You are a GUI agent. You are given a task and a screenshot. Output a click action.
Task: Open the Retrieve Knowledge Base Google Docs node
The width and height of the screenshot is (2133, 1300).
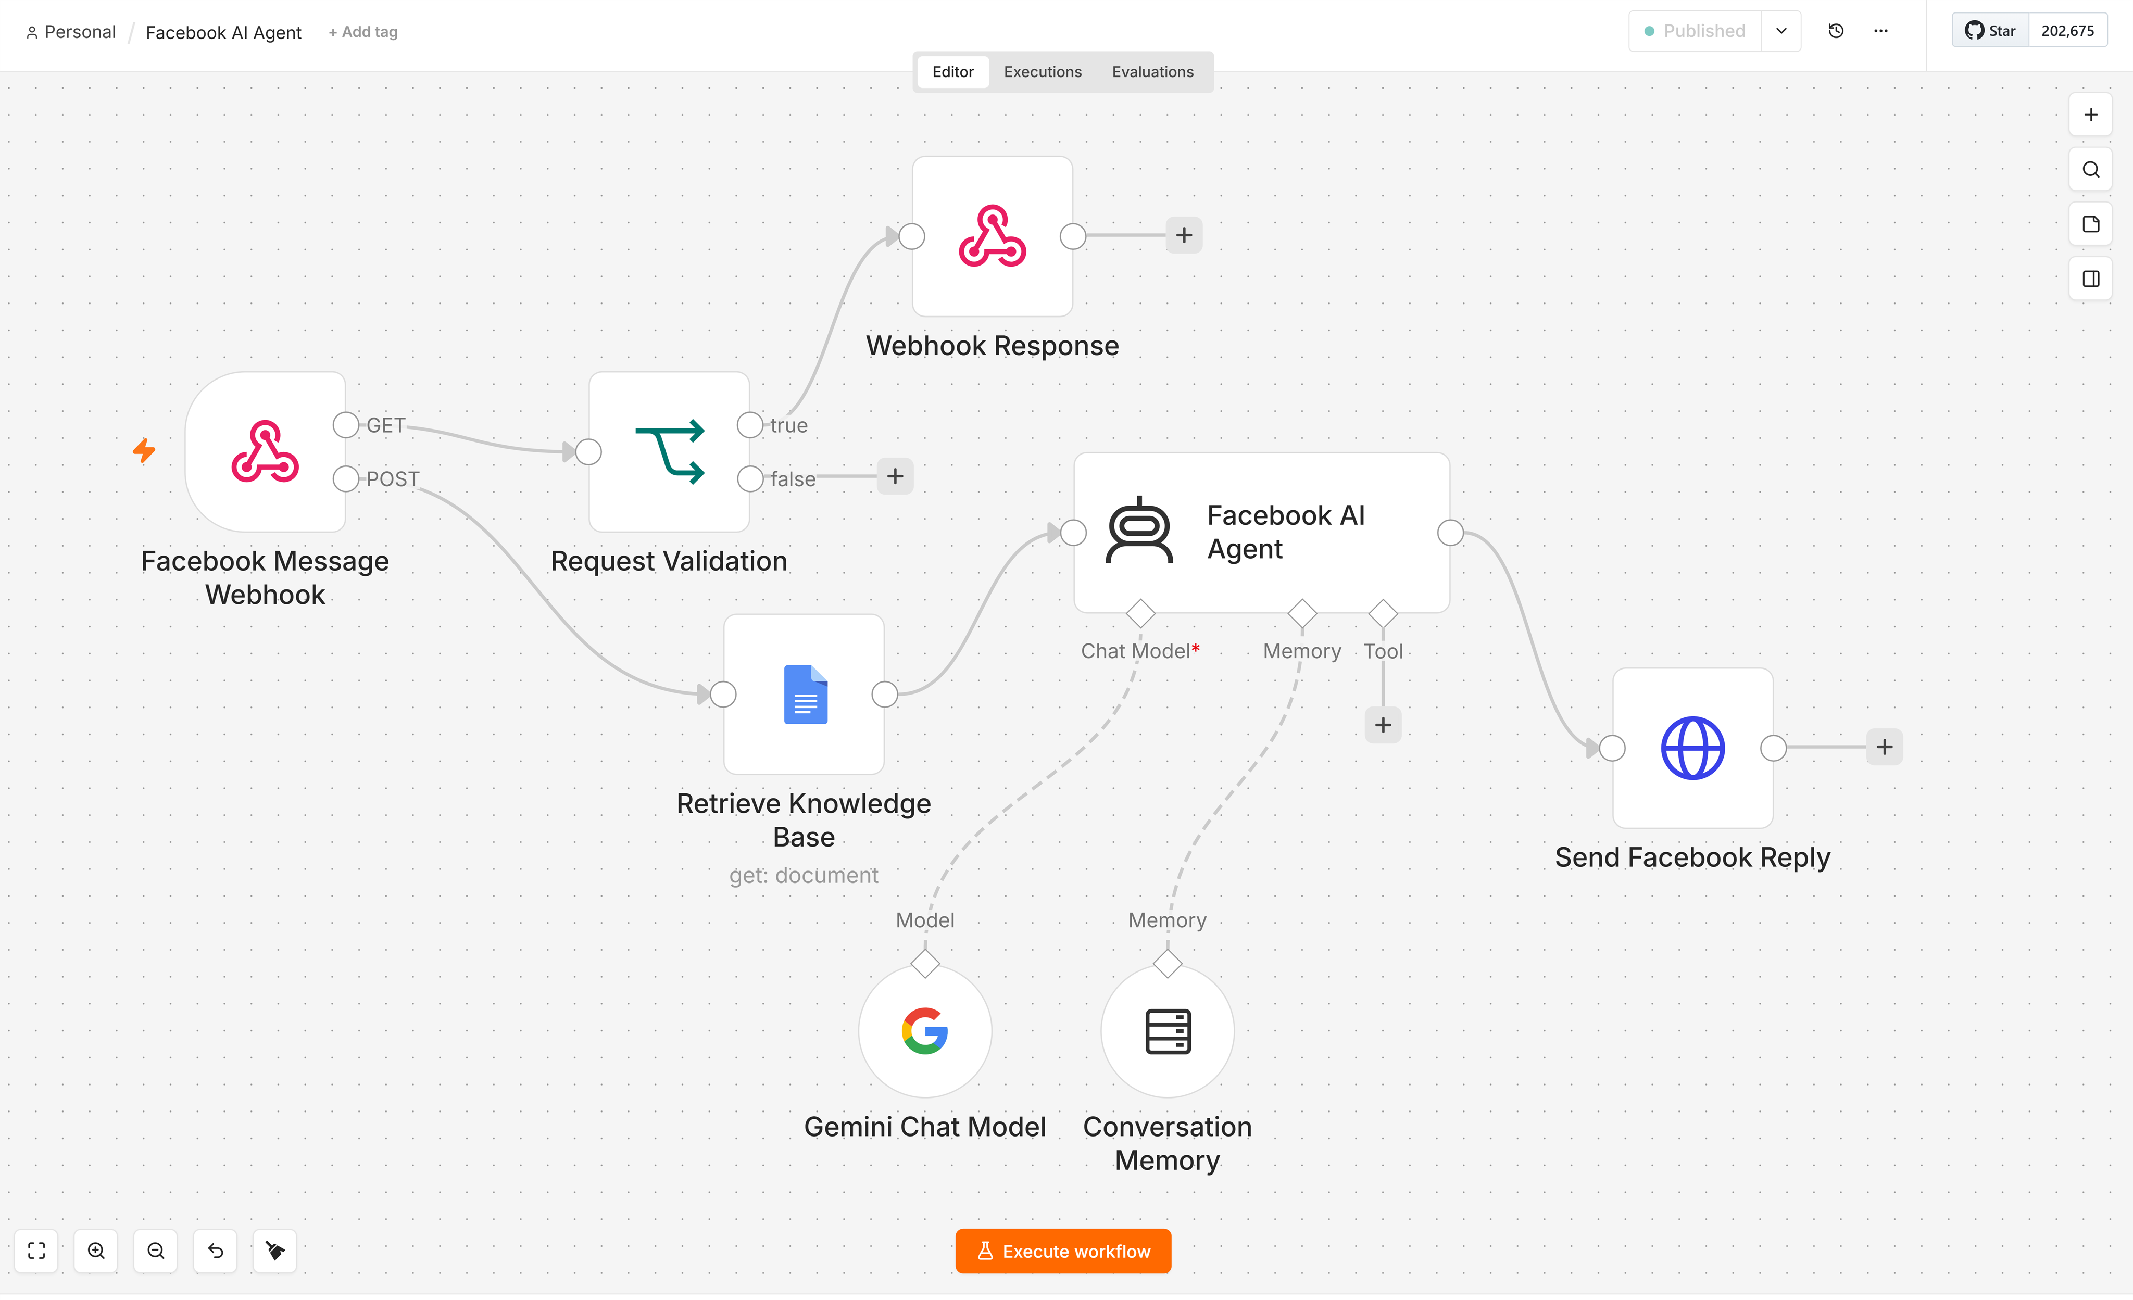click(x=804, y=694)
